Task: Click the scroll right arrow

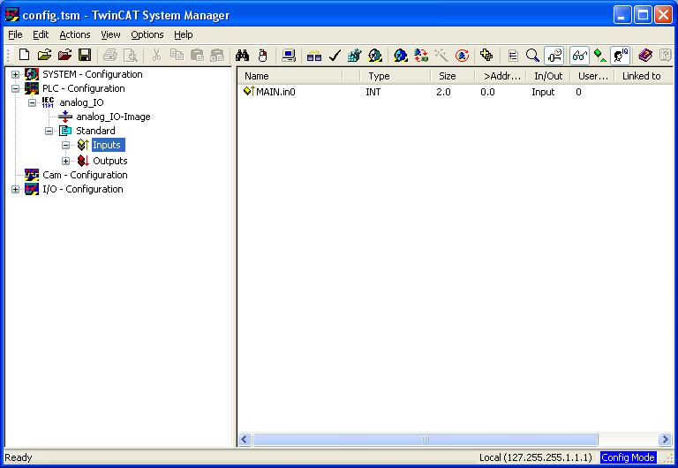Action: coord(665,440)
